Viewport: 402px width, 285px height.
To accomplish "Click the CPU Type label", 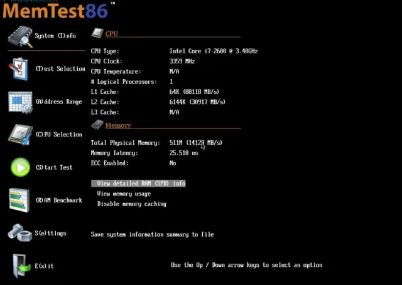I will click(x=105, y=51).
